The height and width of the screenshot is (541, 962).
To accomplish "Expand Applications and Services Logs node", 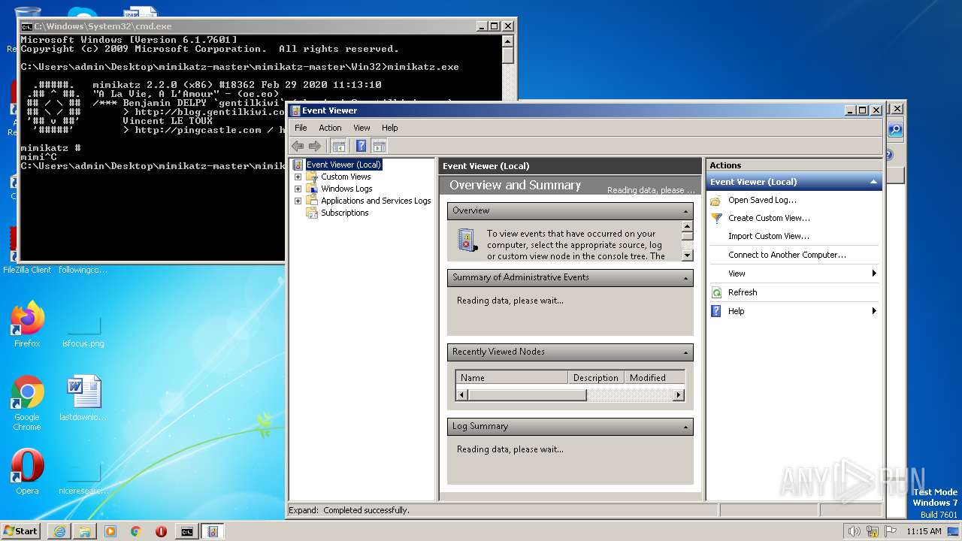I will click(298, 201).
